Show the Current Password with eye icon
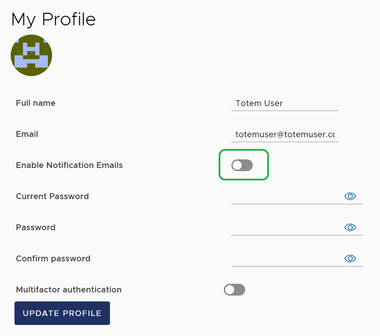 (350, 197)
